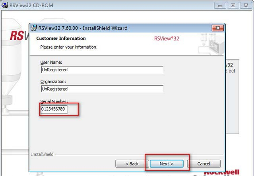Maximize the RSView32 CD-ROM window
This screenshot has height=183, width=254.
tap(233, 6)
